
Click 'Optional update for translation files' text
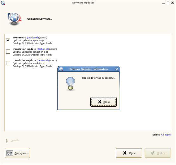[30, 52]
